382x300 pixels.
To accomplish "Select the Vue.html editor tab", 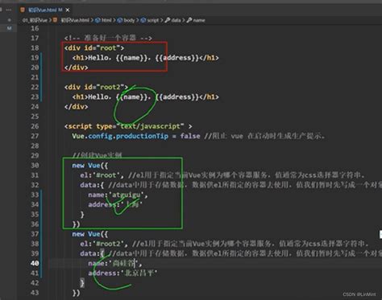I will pos(45,10).
